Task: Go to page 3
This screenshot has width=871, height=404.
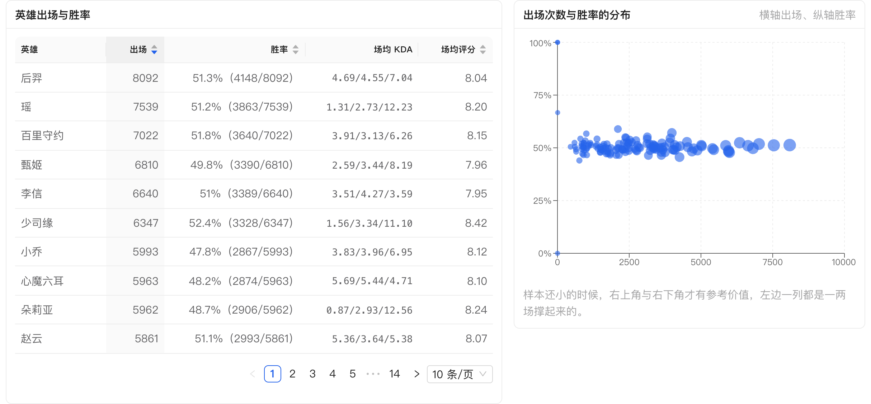Action: [x=312, y=374]
